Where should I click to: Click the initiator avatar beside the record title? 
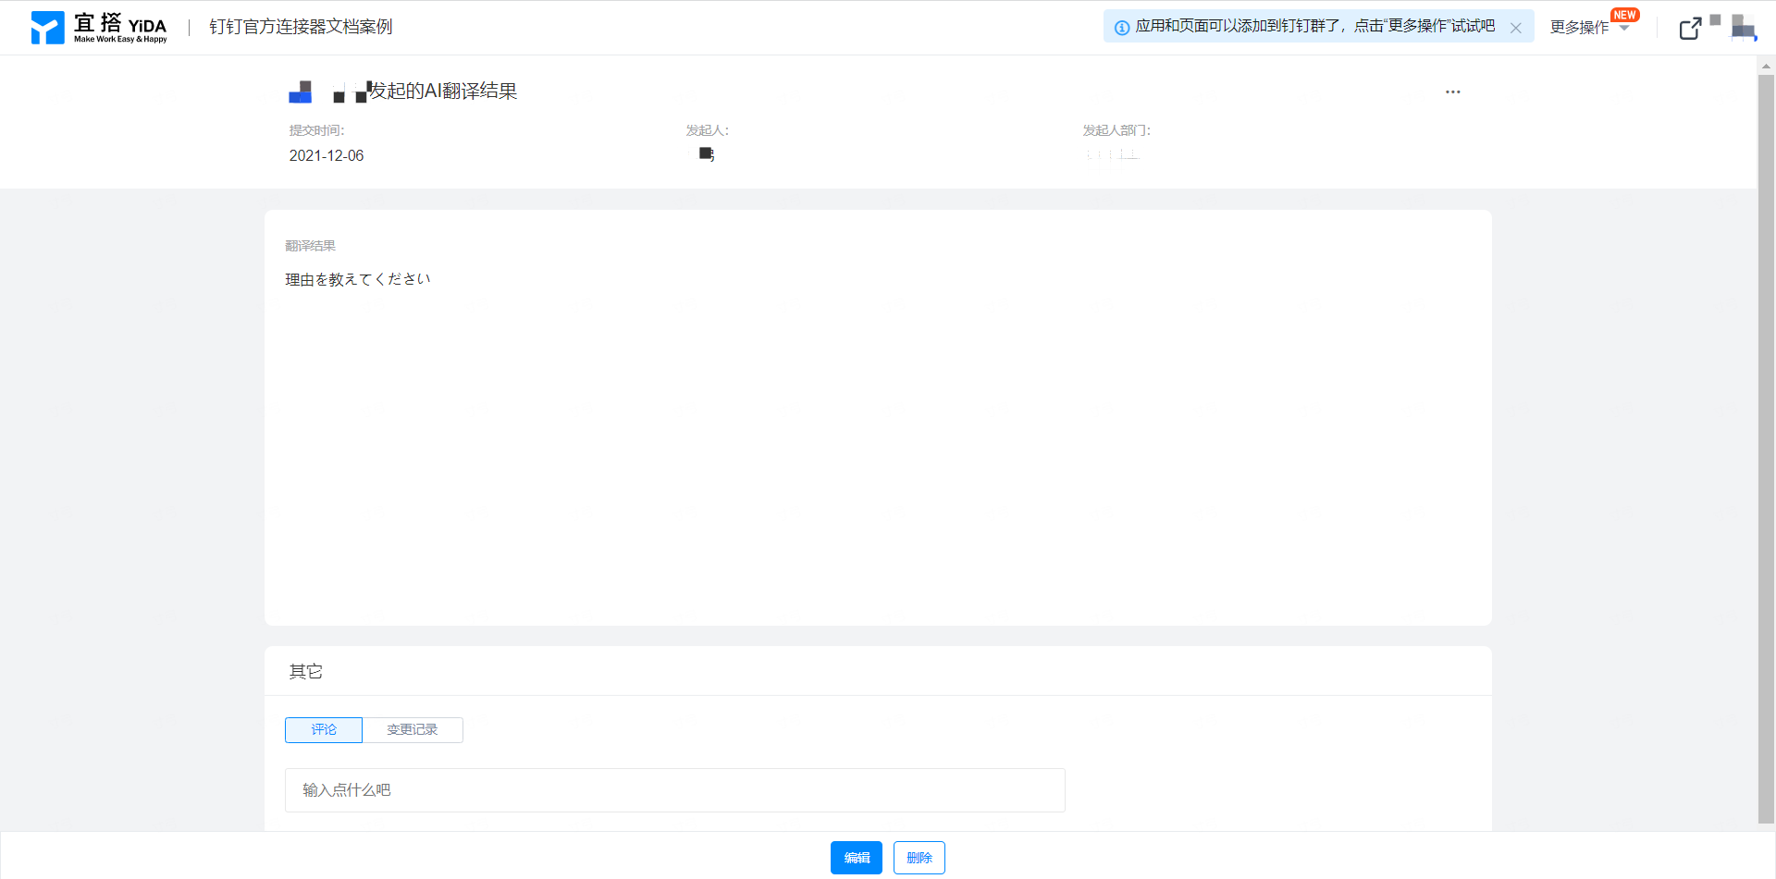301,92
